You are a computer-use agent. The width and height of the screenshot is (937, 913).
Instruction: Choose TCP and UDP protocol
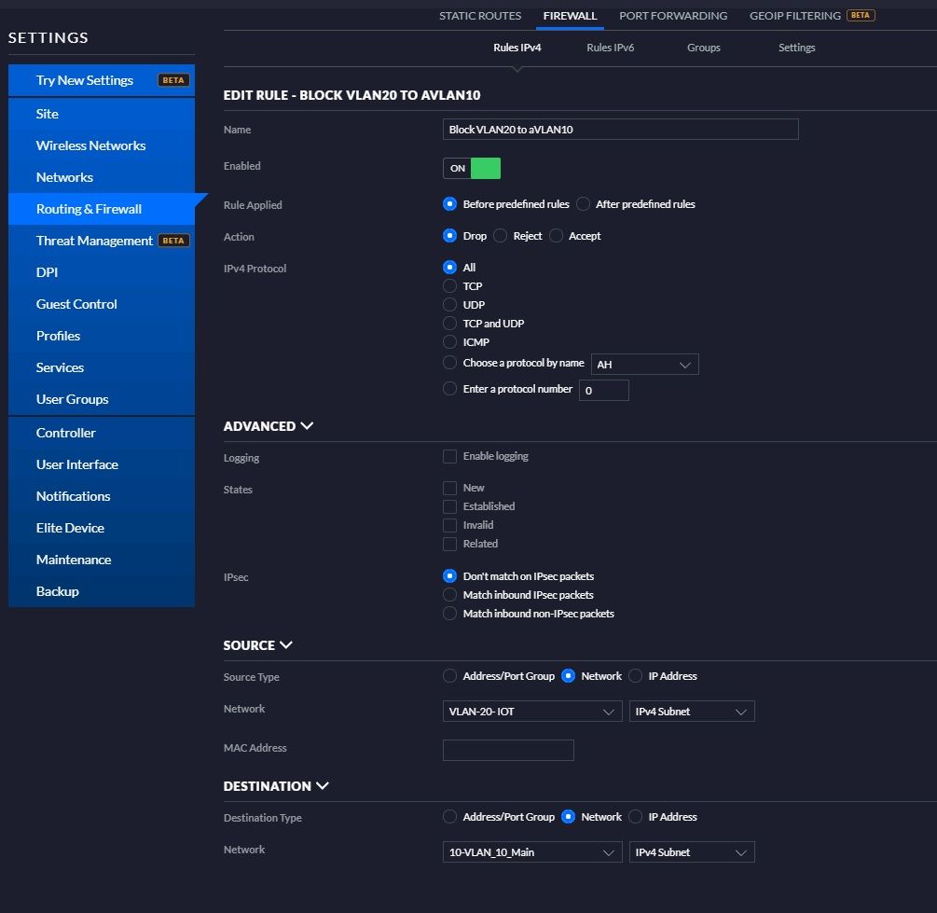click(x=450, y=324)
